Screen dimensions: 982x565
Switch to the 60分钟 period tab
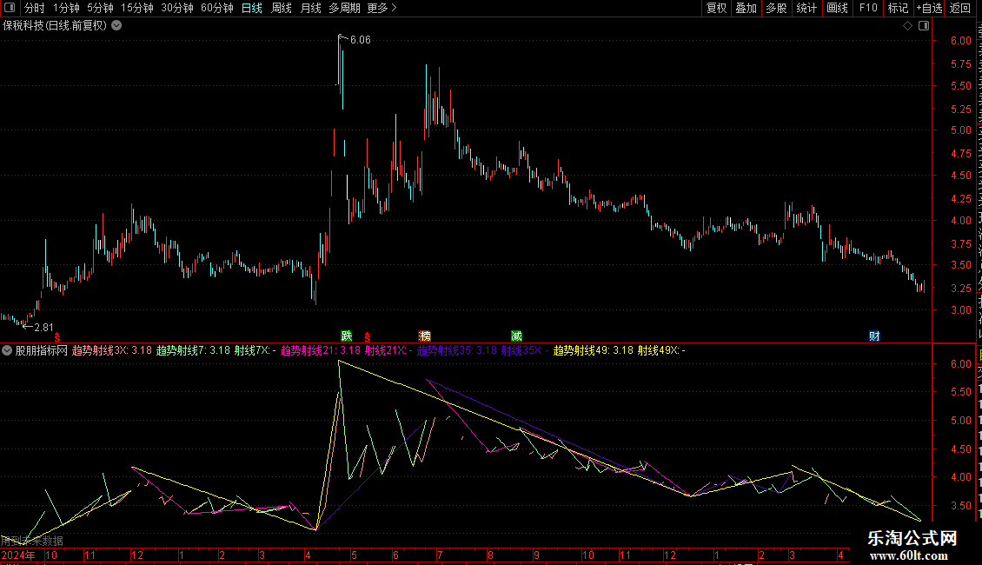point(217,8)
